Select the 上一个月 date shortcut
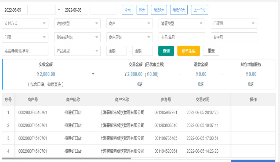The height and width of the screenshot is (162, 280). (199, 10)
